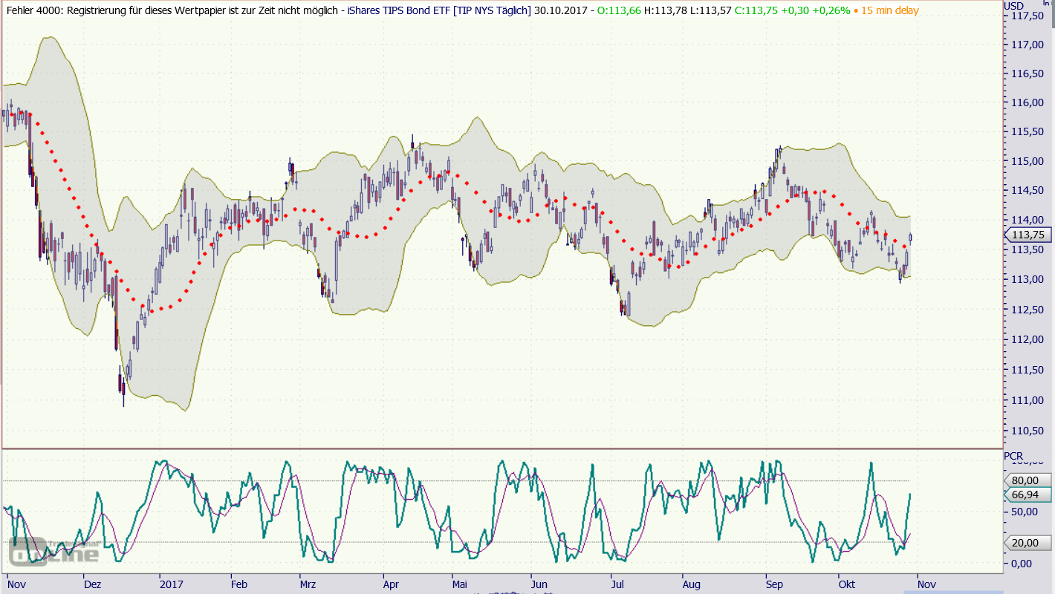Click the scale mode icon beside USD
Viewport: 1055px width, 594px height.
[1048, 4]
